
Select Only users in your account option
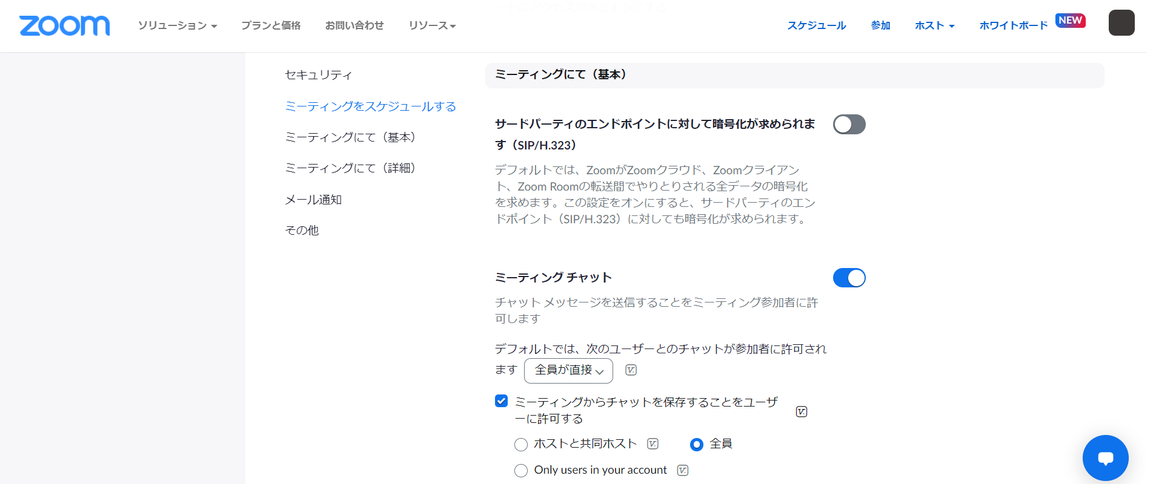pos(521,471)
